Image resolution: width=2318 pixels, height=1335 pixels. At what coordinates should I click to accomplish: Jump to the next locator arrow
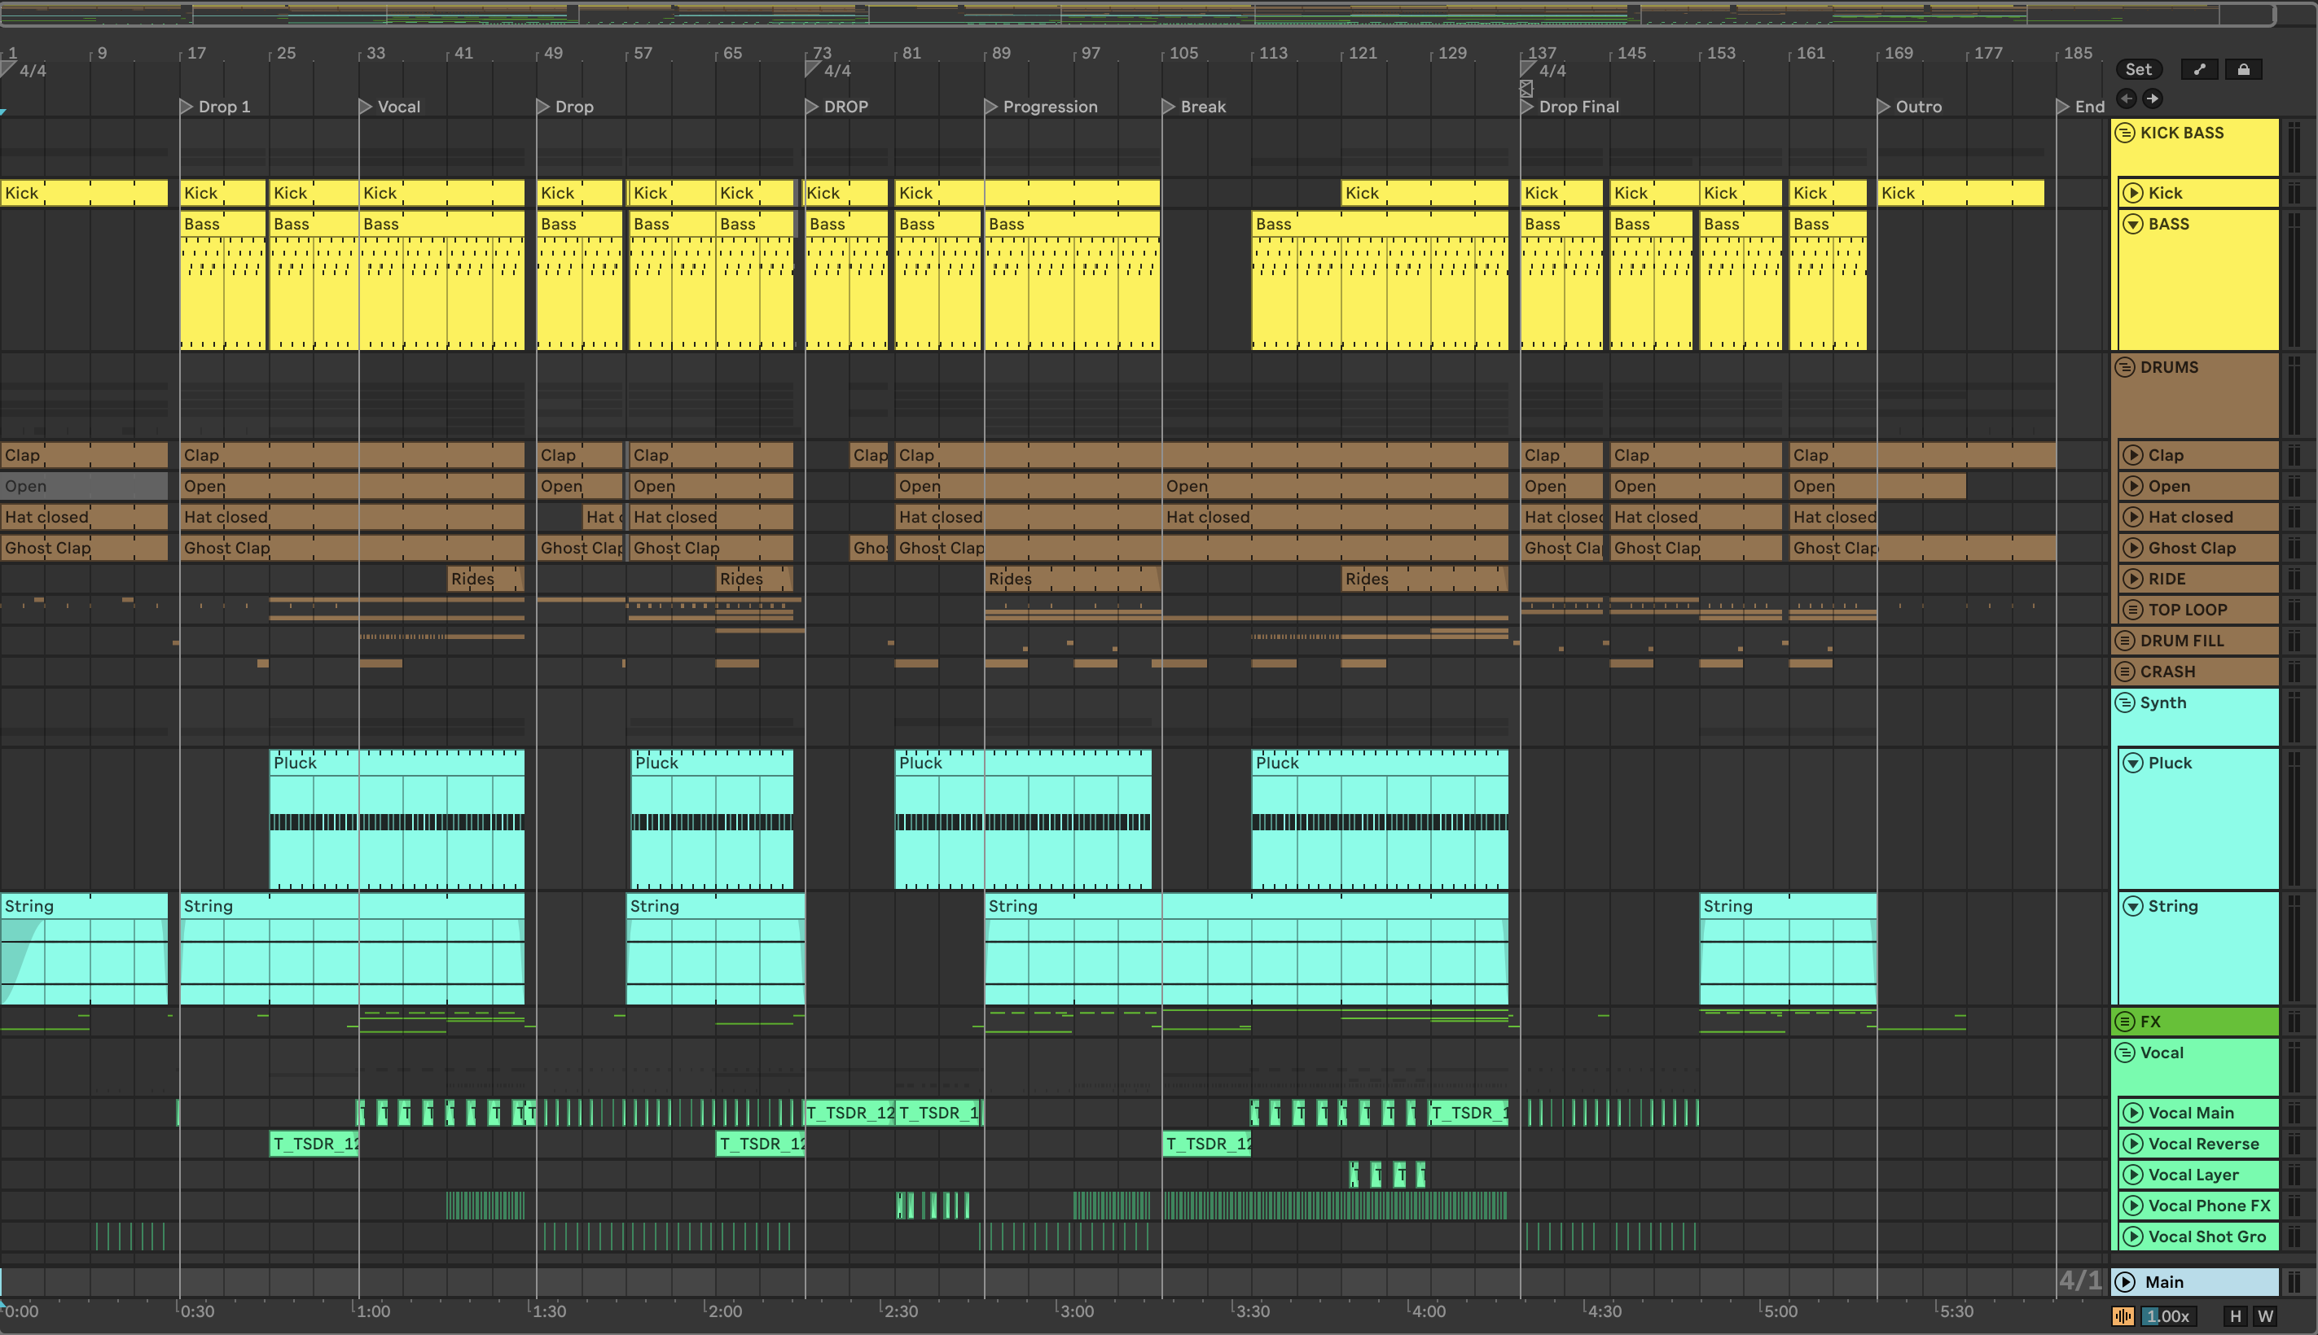pos(2152,98)
